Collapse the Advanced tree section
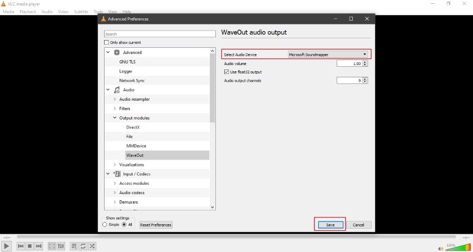 click(108, 52)
